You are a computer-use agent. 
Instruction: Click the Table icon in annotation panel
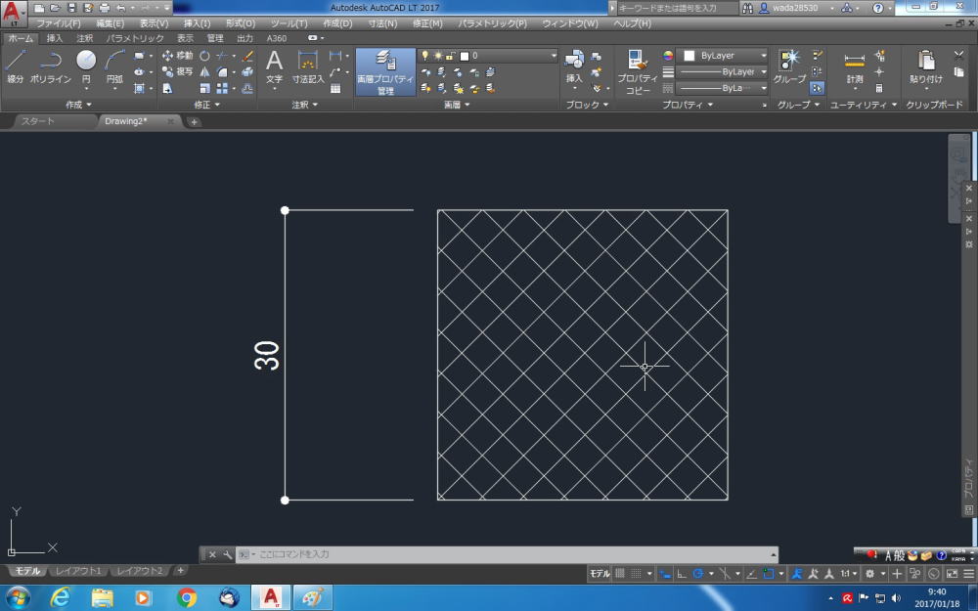[335, 89]
